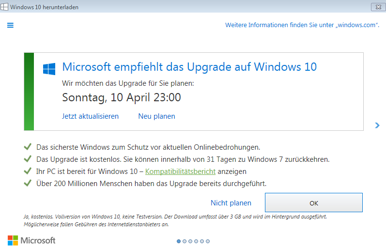Confirm with the OK button

[x=314, y=203]
